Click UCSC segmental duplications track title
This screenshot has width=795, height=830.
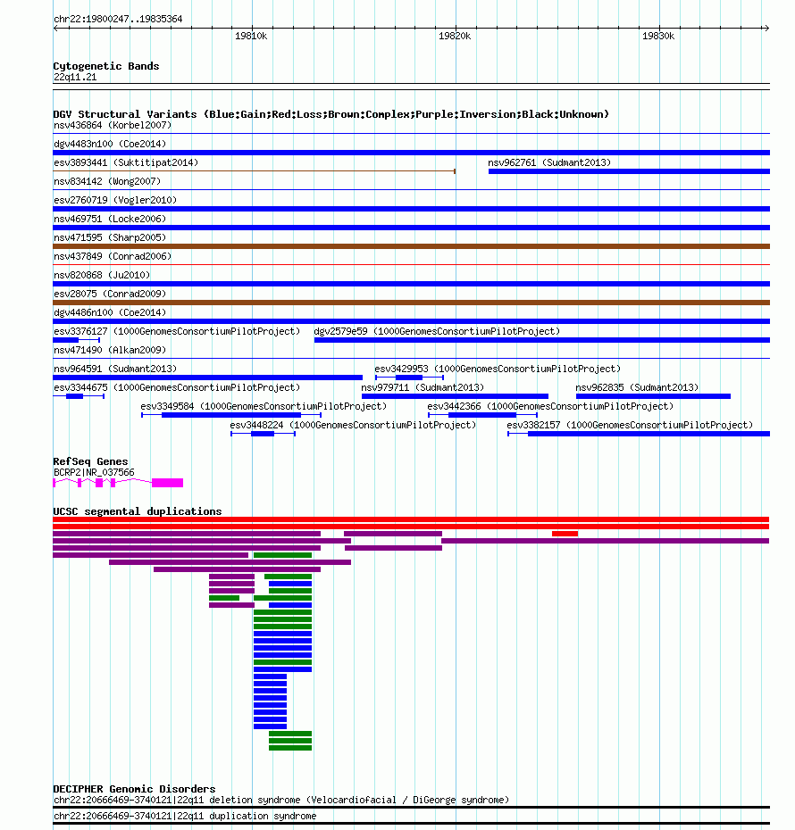pos(138,511)
